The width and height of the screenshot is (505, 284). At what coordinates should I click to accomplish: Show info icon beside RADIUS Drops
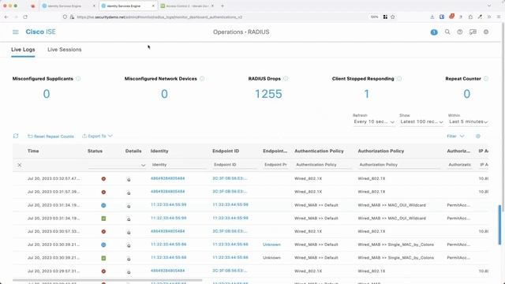(286, 79)
